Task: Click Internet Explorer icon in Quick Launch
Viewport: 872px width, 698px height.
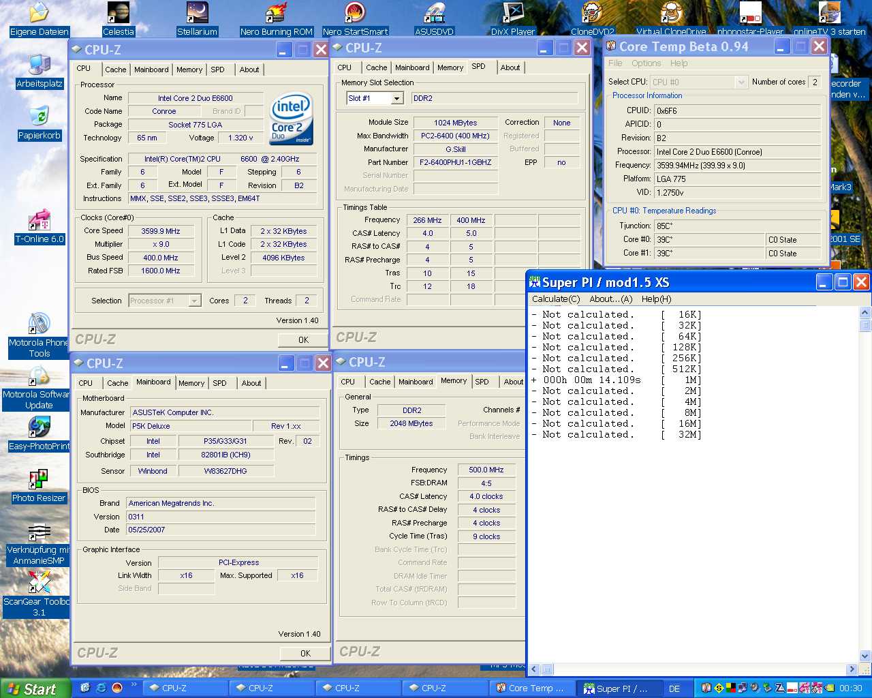Action: [101, 688]
